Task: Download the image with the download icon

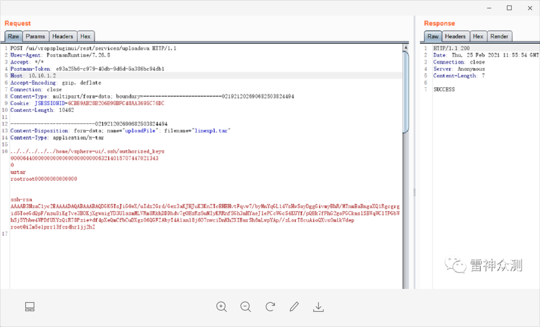Action: pyautogui.click(x=318, y=307)
